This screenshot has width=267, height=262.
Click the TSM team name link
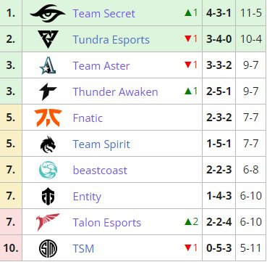point(83,248)
